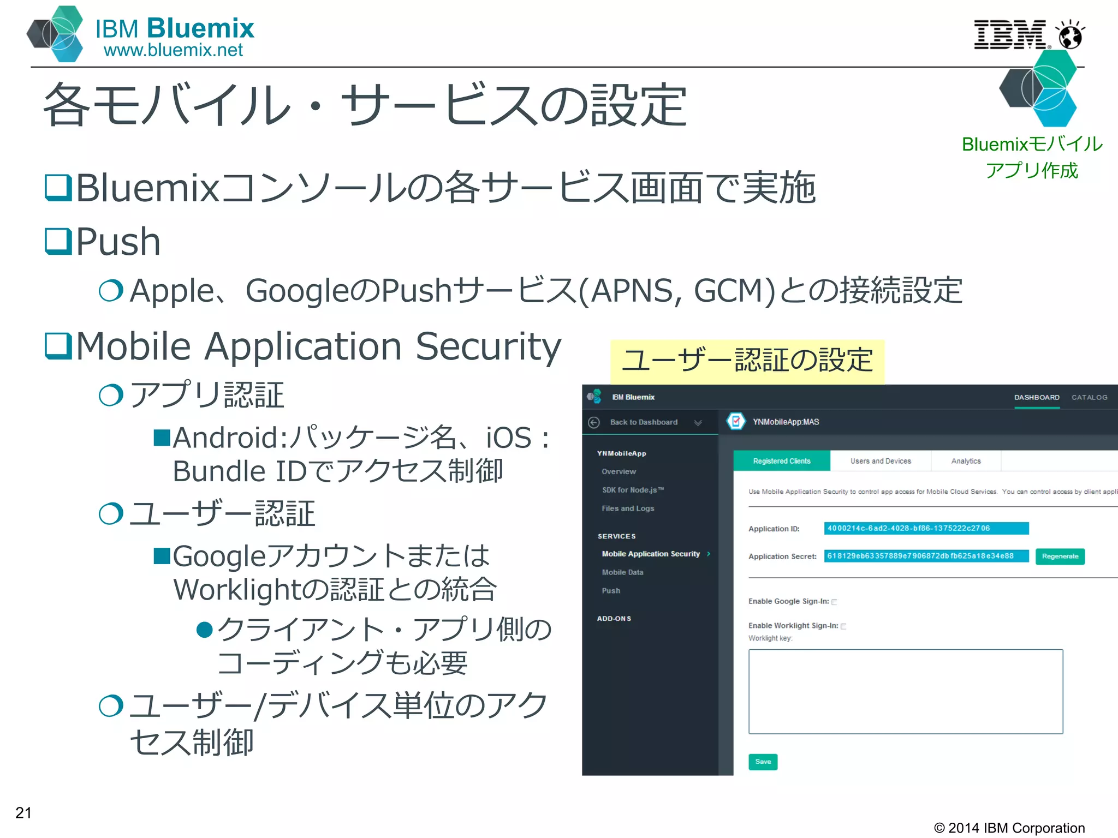Viewport: 1118px width, 838px height.
Task: Open the DASHBOARD tab
Action: click(x=1037, y=397)
